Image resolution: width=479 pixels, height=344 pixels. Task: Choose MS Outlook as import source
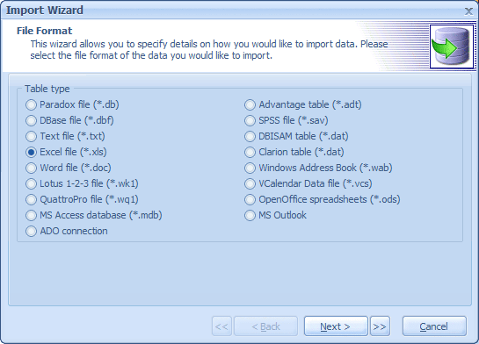(x=276, y=215)
